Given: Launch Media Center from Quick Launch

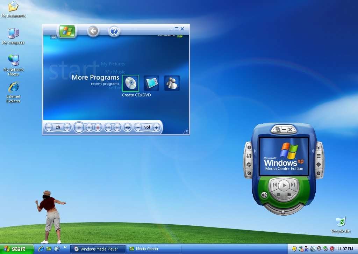Looking at the screenshot, I should click(49, 249).
